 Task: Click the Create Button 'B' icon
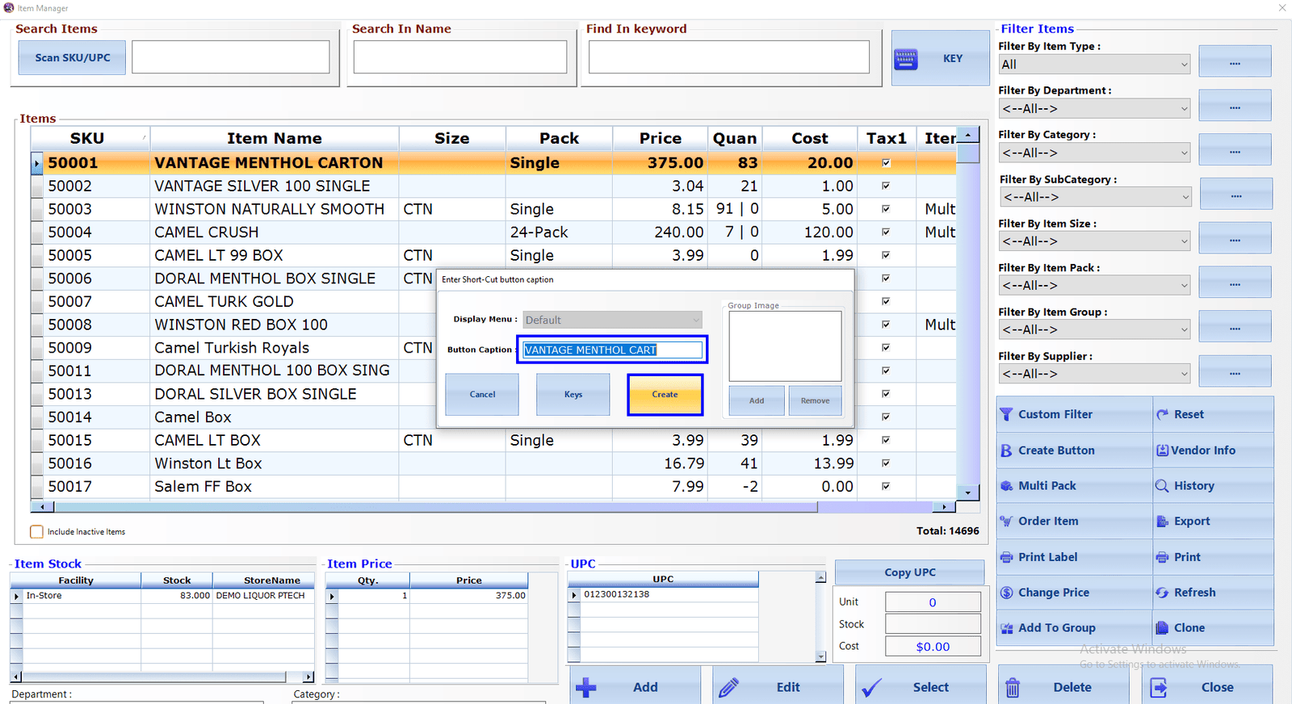click(x=1006, y=450)
